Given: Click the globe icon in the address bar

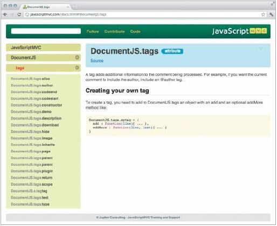Looking at the screenshot, I should [x=27, y=15].
